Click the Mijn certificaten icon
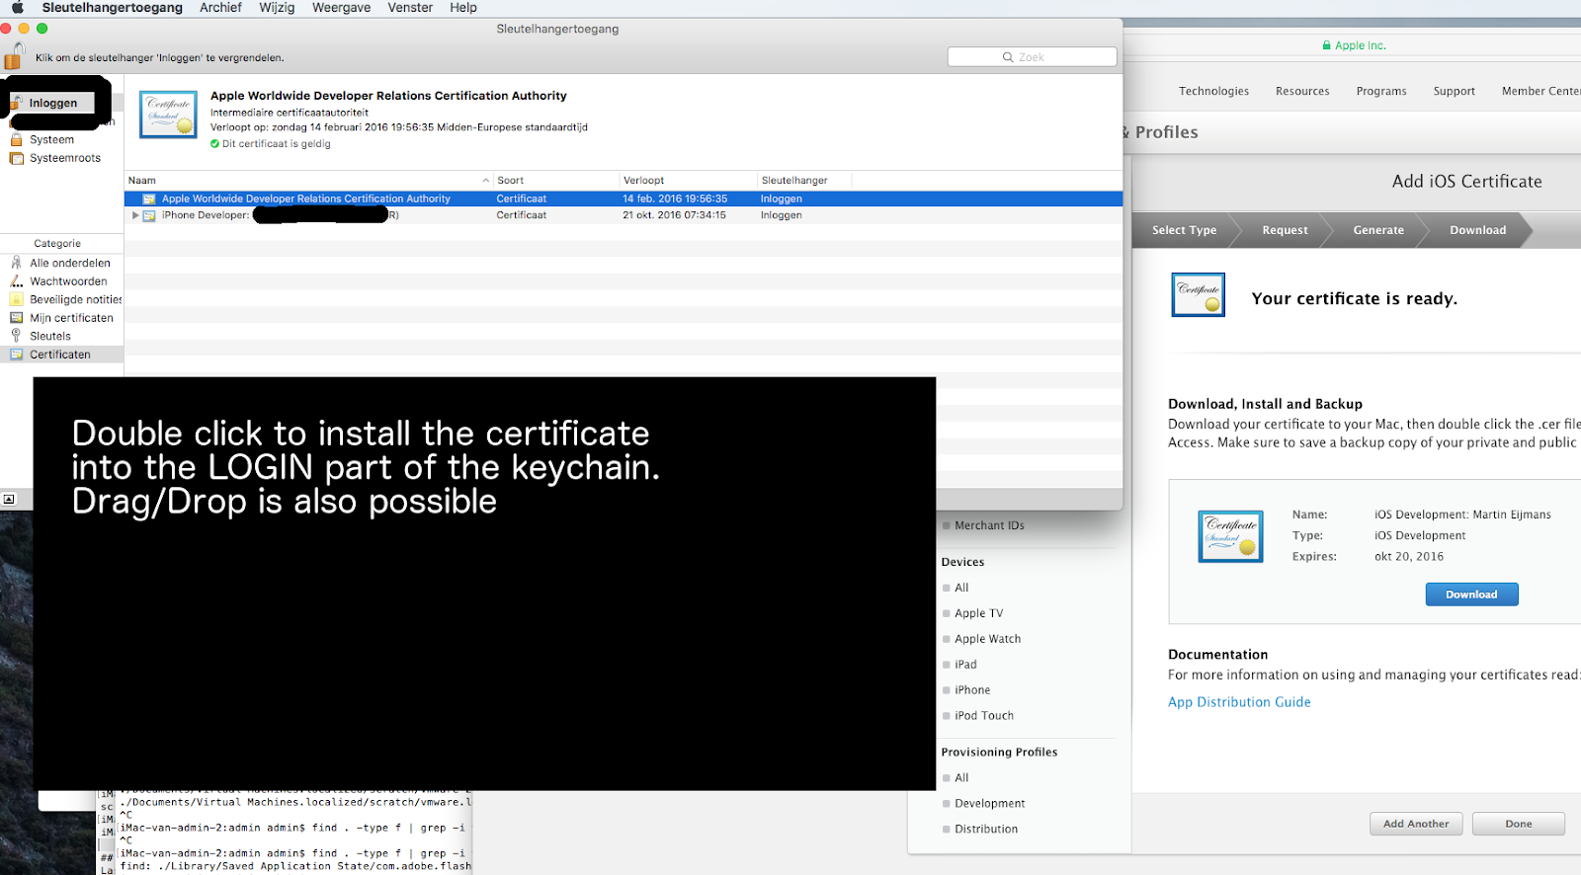Screen dimensions: 1581x875 (16, 318)
